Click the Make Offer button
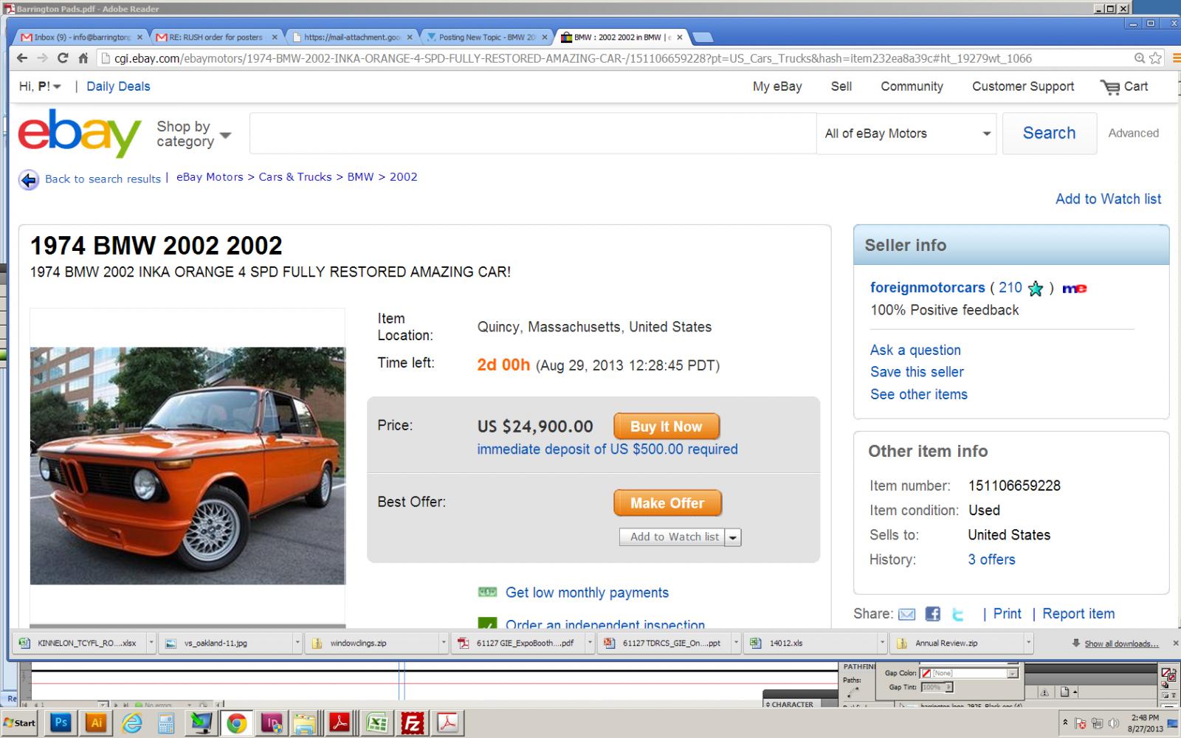The image size is (1181, 738). click(x=667, y=503)
